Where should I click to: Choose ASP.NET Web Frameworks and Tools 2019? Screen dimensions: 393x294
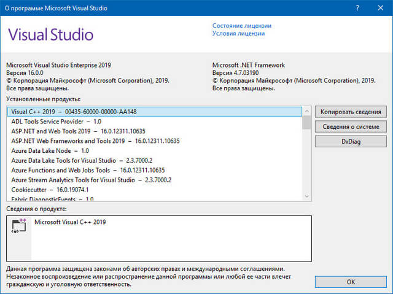tap(95, 141)
